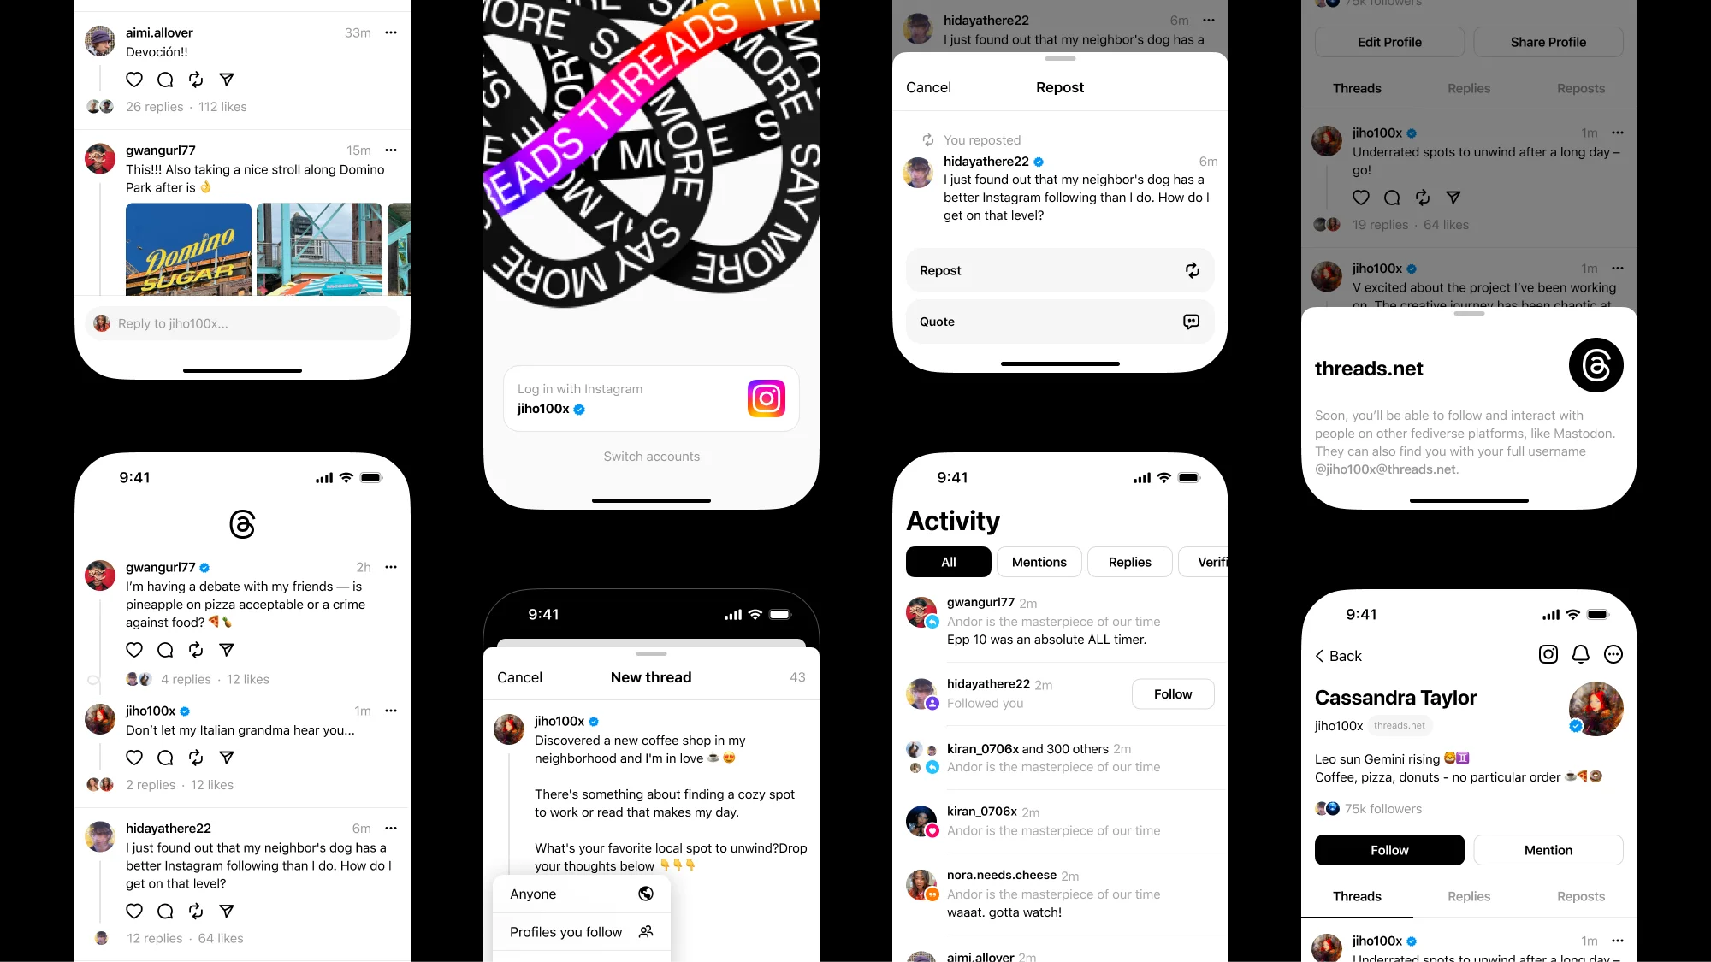Select Repost option in repost bottom sheet
Screen dimensions: 1711x962
(x=1057, y=270)
